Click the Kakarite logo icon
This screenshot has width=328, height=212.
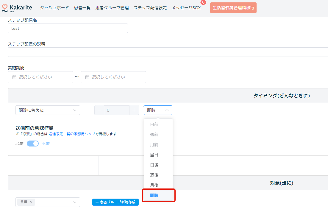coord(5,8)
